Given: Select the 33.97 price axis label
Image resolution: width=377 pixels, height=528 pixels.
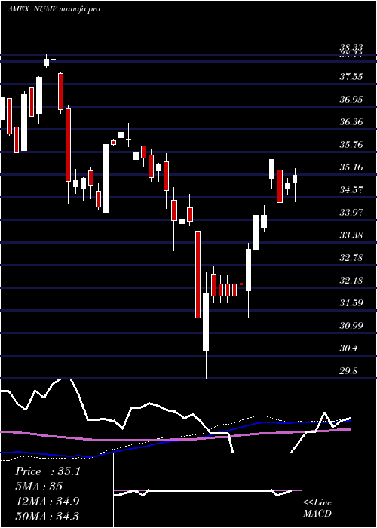Looking at the screenshot, I should click(x=351, y=213).
